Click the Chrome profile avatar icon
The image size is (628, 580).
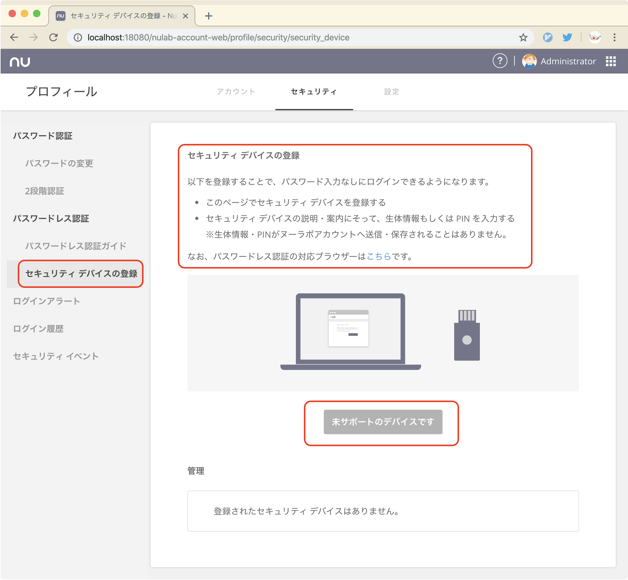595,37
